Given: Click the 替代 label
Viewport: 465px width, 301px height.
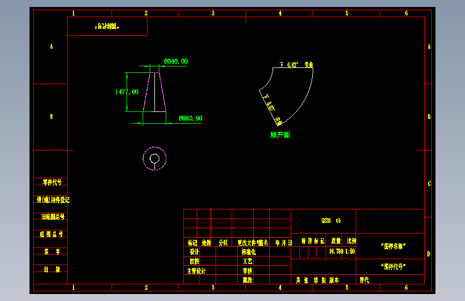Looking at the screenshot, I should point(365,280).
